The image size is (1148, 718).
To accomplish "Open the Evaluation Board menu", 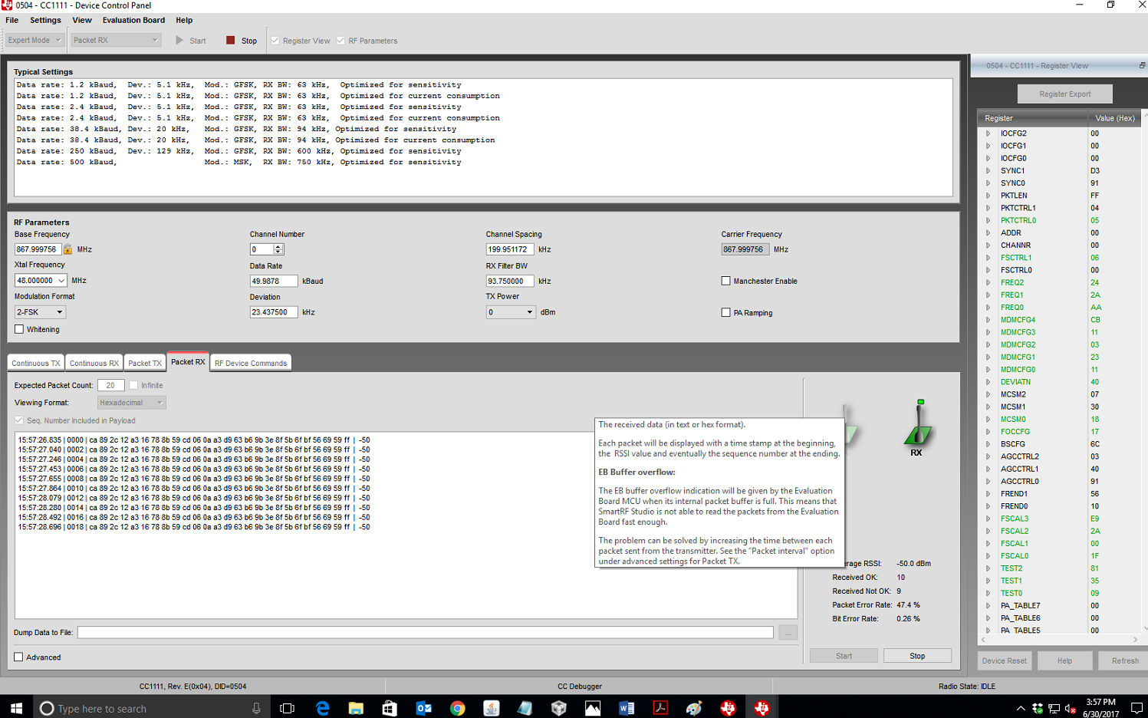I will (133, 20).
